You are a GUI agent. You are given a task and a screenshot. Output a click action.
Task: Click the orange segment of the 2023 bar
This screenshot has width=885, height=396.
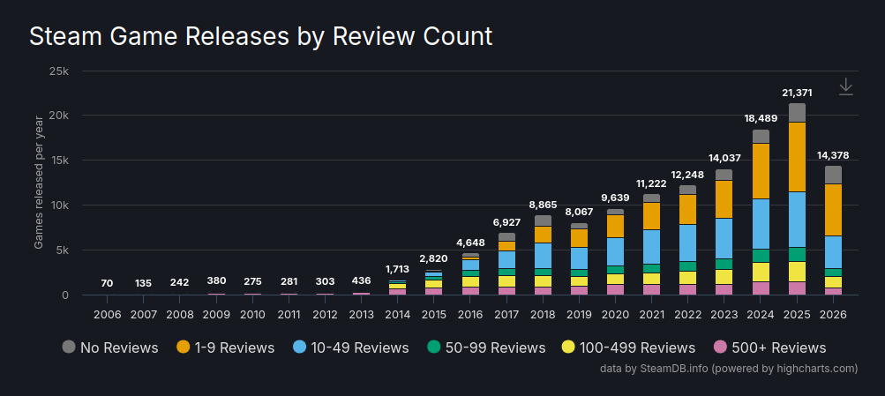click(724, 199)
